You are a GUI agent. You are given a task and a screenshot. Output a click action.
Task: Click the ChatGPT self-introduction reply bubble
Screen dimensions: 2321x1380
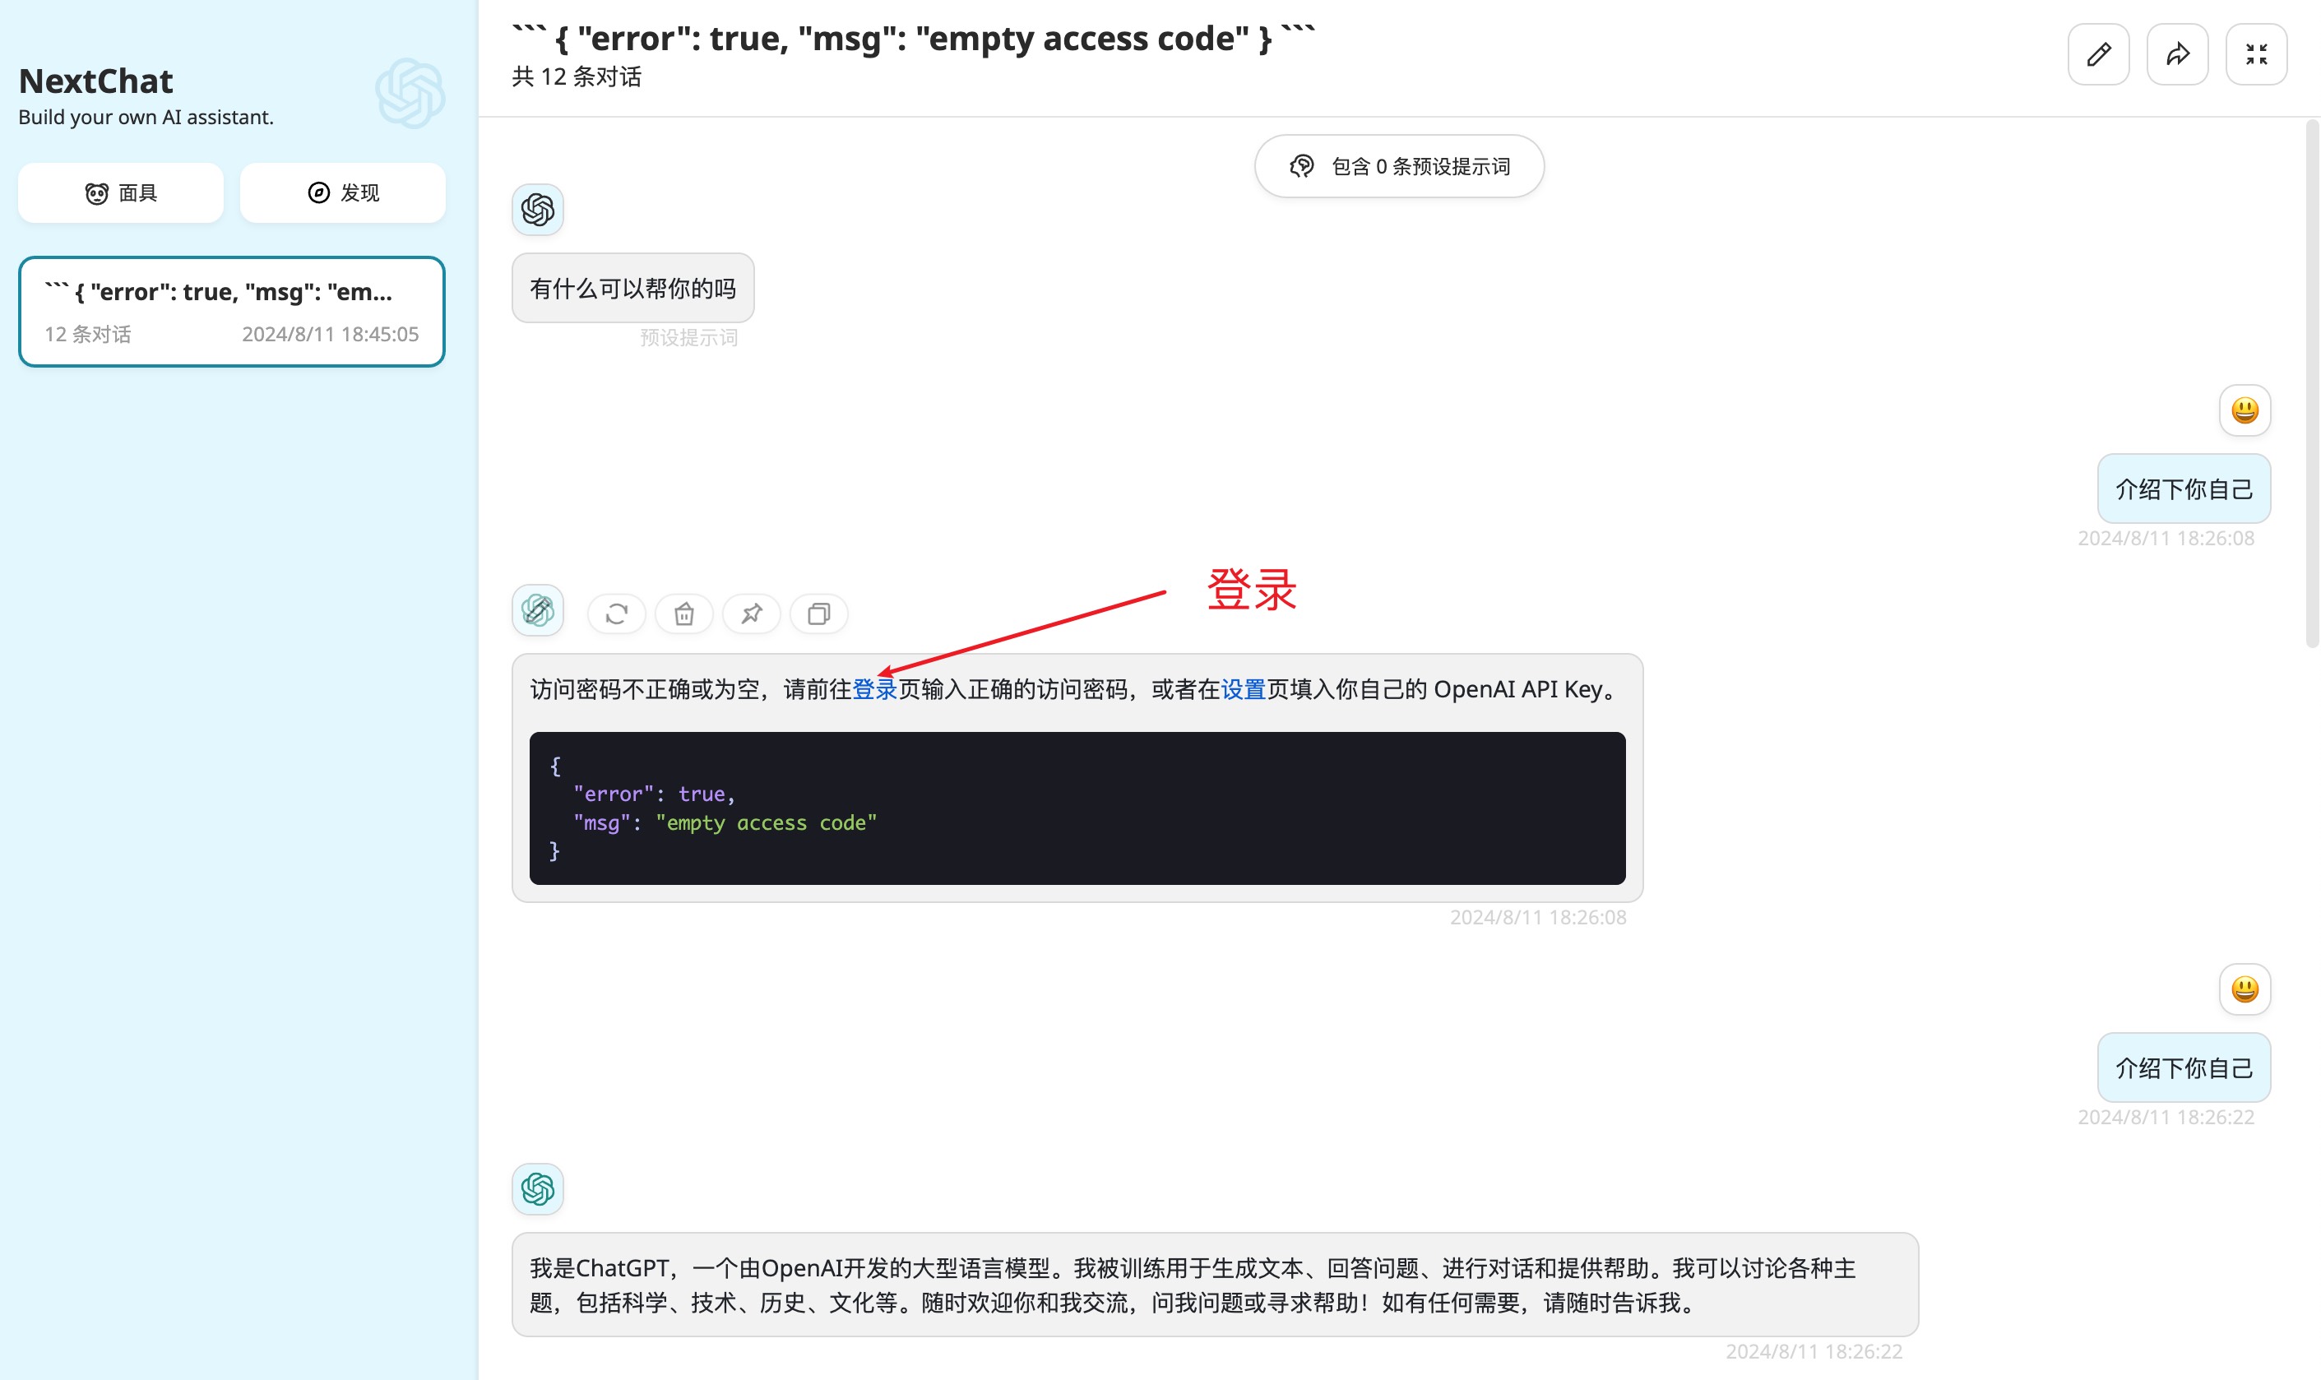point(1215,1285)
